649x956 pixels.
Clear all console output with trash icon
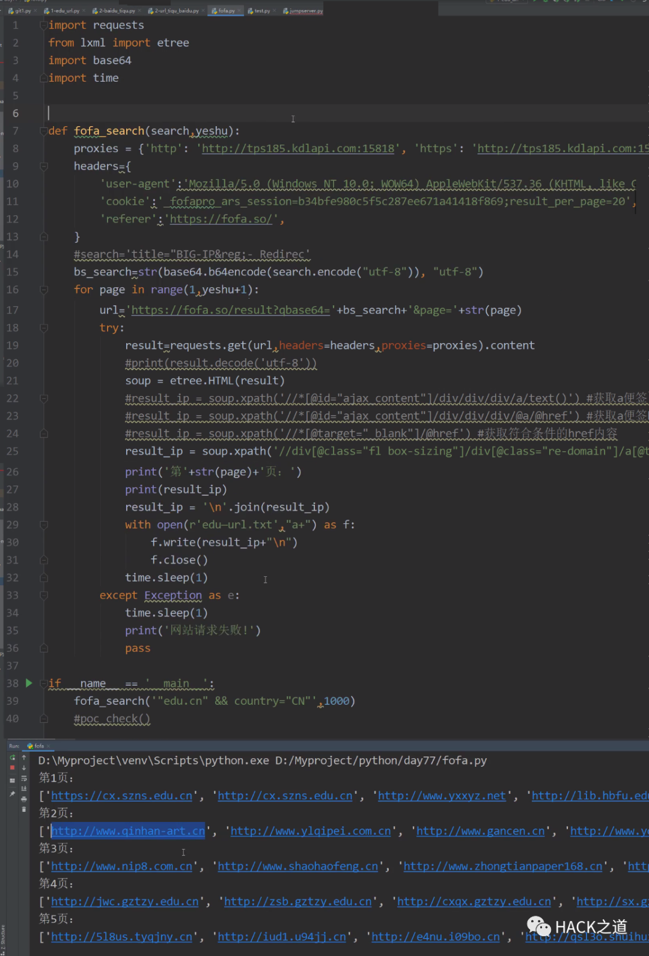tap(24, 809)
